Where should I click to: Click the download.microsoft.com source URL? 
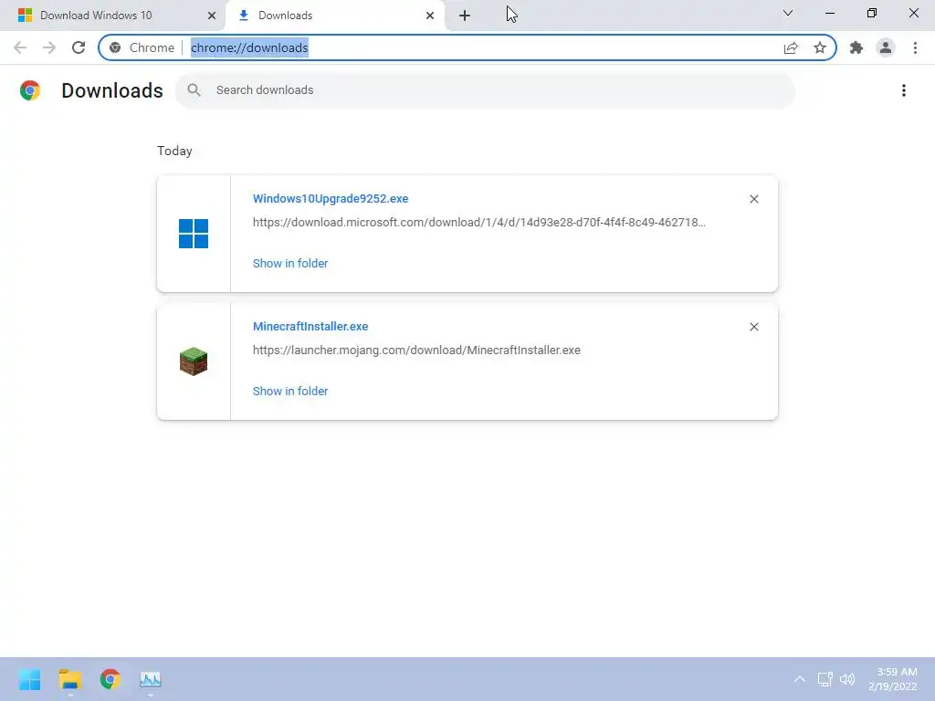pyautogui.click(x=478, y=223)
